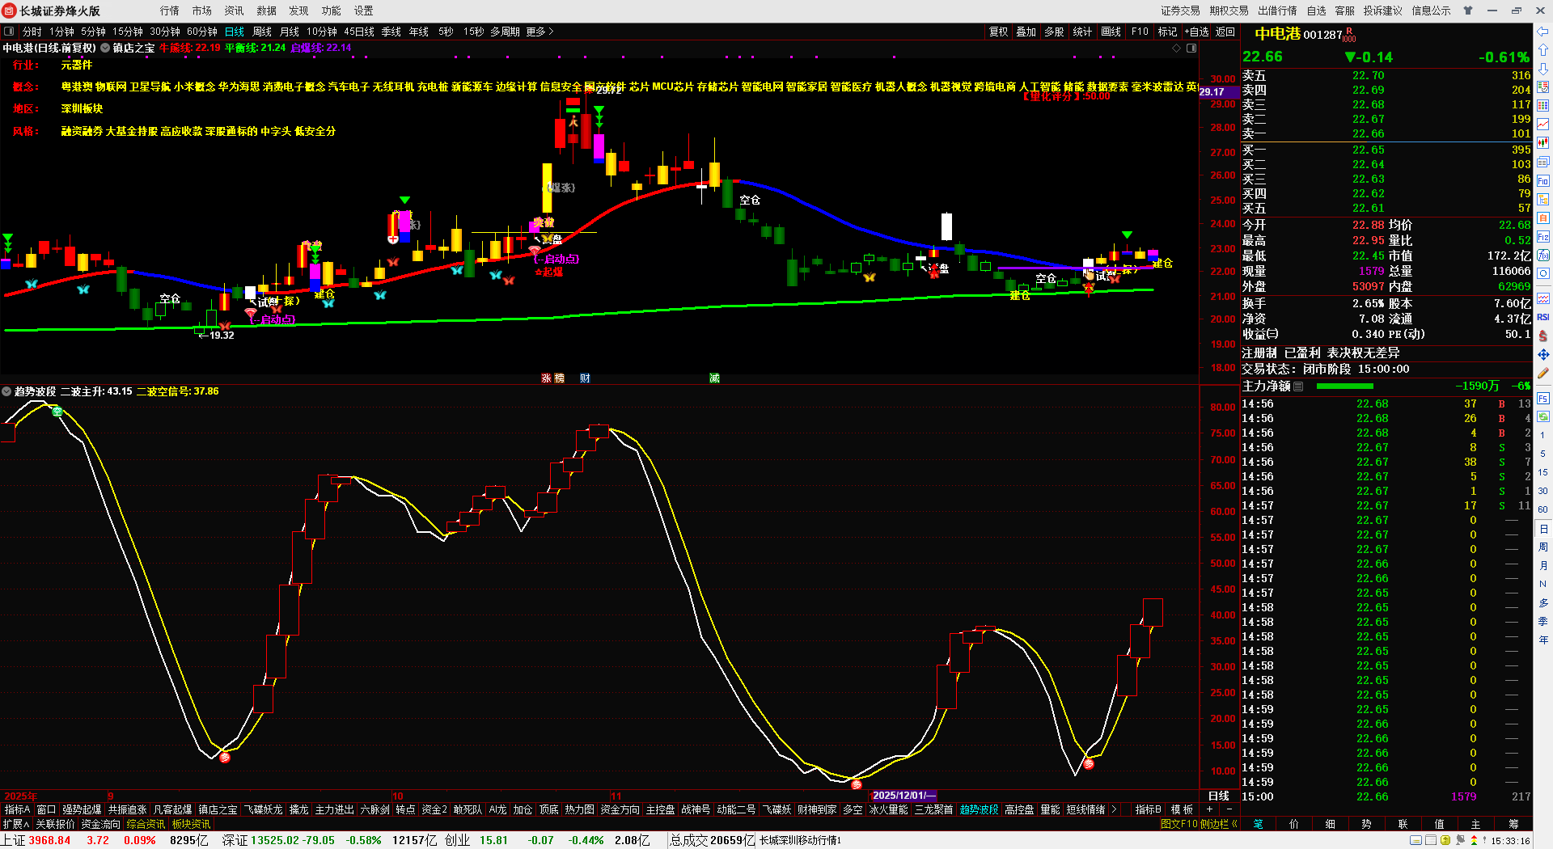Expand the 扩展 panel menu
The width and height of the screenshot is (1553, 849).
(x=16, y=824)
